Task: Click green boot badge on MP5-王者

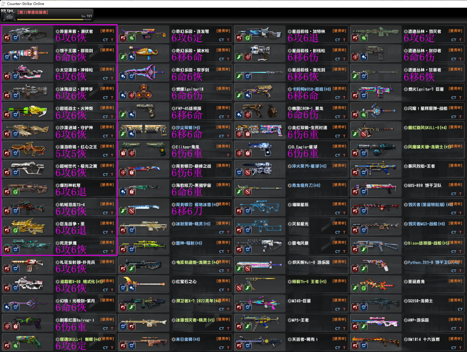Action: (248, 326)
